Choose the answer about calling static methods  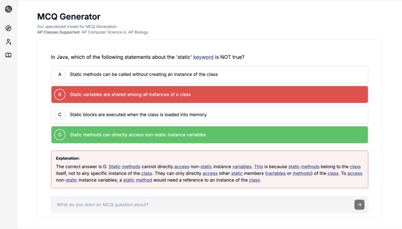tap(209, 74)
